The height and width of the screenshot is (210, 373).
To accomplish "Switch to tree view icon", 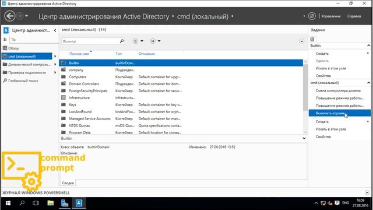I will [x=13, y=40].
